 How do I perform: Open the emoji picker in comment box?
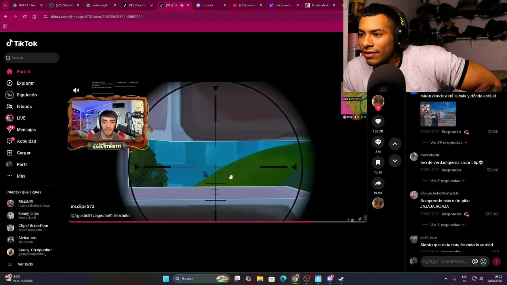tap(483, 261)
